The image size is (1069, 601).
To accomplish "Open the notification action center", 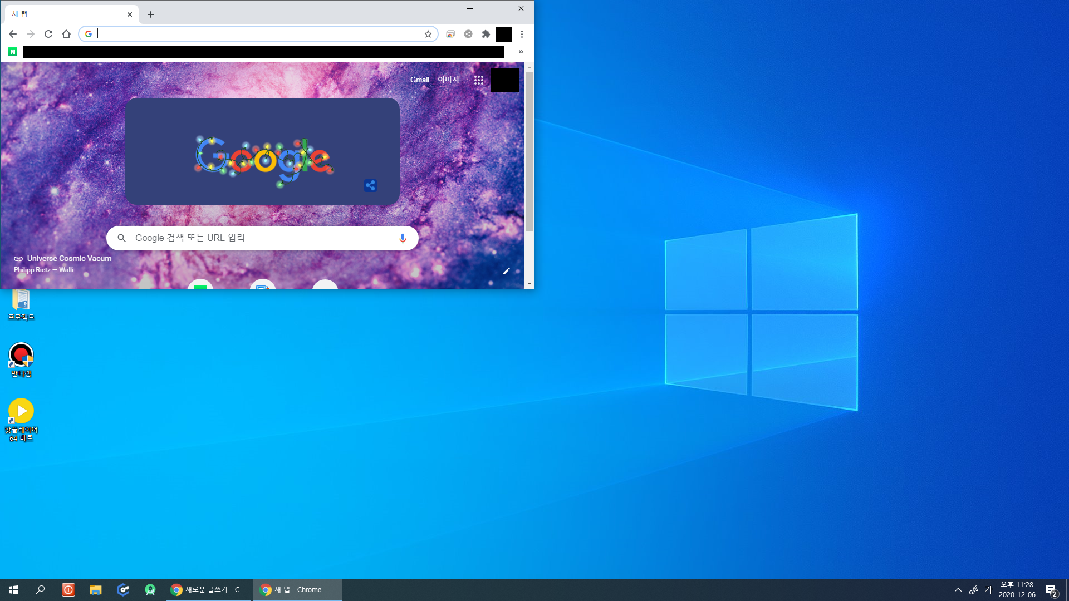I will [x=1052, y=590].
